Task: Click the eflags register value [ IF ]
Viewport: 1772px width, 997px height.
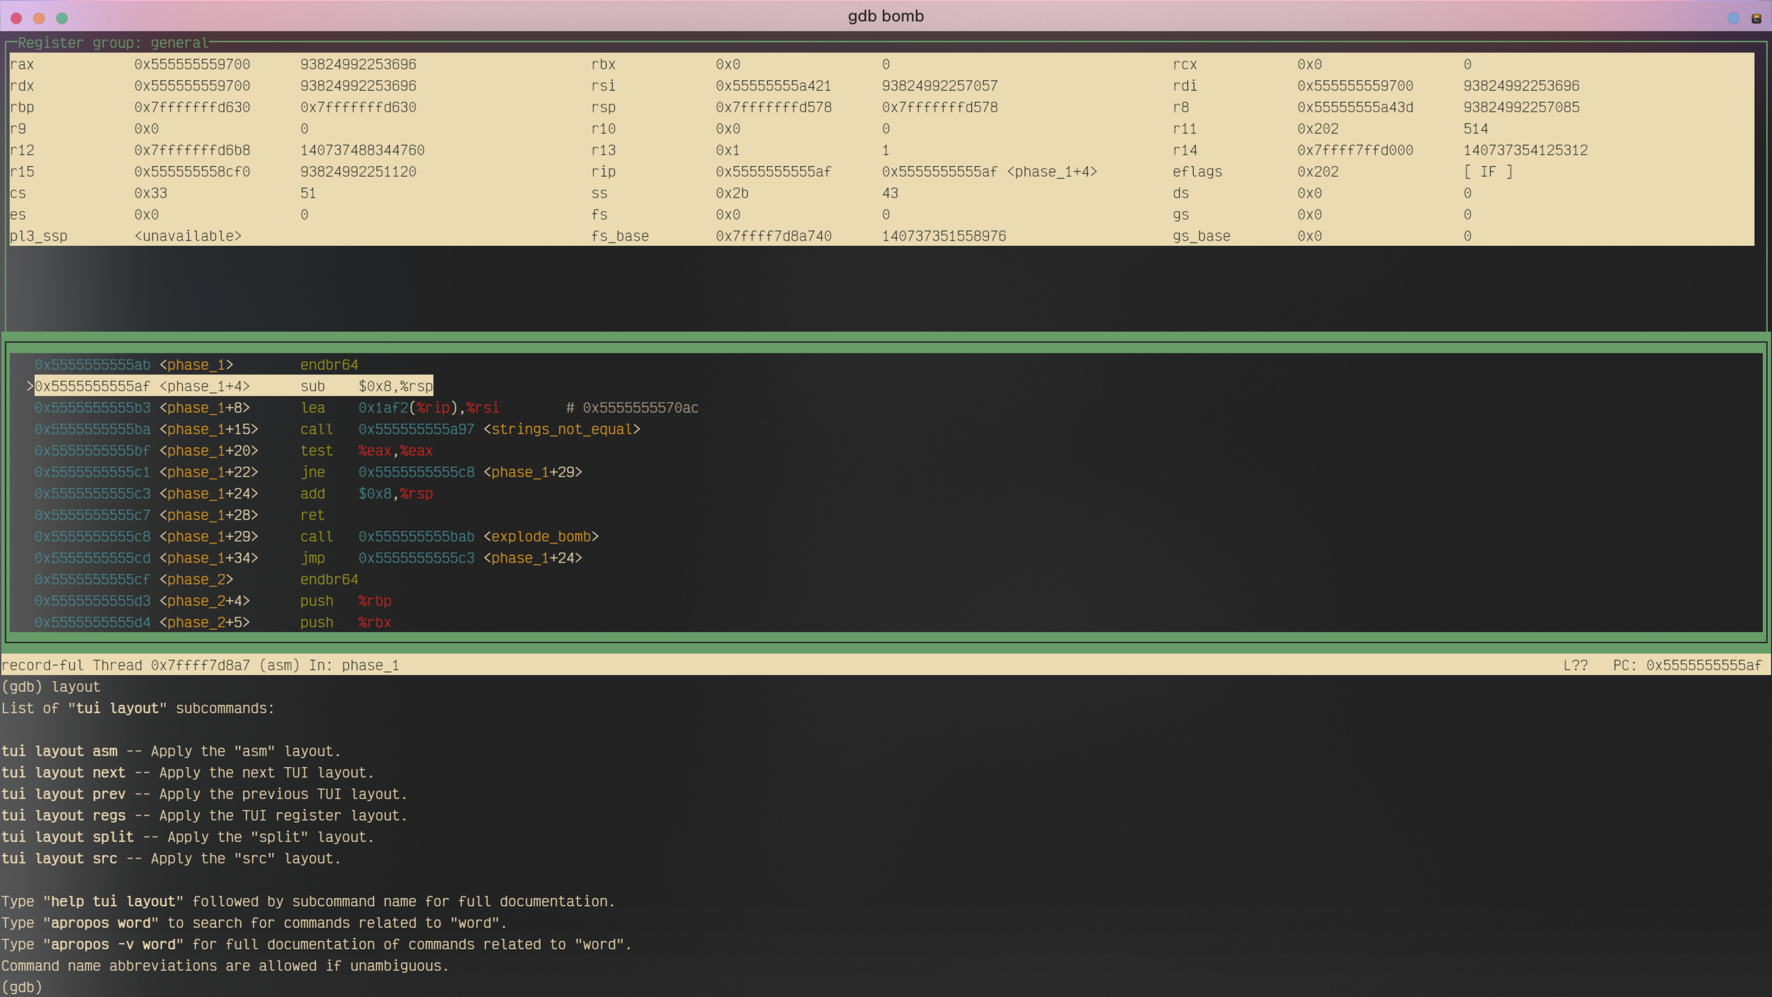Action: point(1487,172)
